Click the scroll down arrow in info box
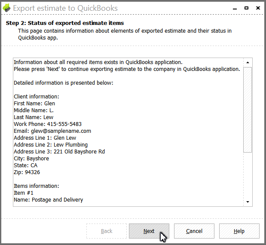The image size is (266, 245). tap(248, 202)
